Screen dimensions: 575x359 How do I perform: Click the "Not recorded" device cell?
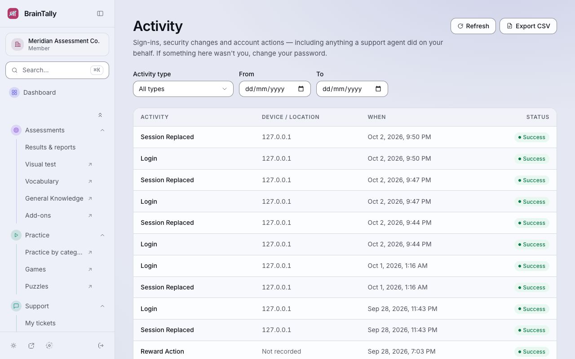coord(282,351)
